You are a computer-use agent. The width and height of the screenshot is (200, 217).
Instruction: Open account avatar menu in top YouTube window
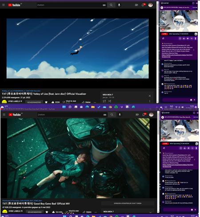pyautogui.click(x=151, y=5)
